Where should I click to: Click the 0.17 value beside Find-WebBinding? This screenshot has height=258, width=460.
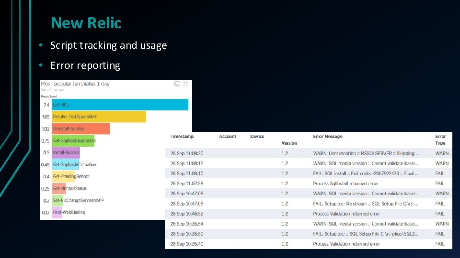tap(46, 212)
